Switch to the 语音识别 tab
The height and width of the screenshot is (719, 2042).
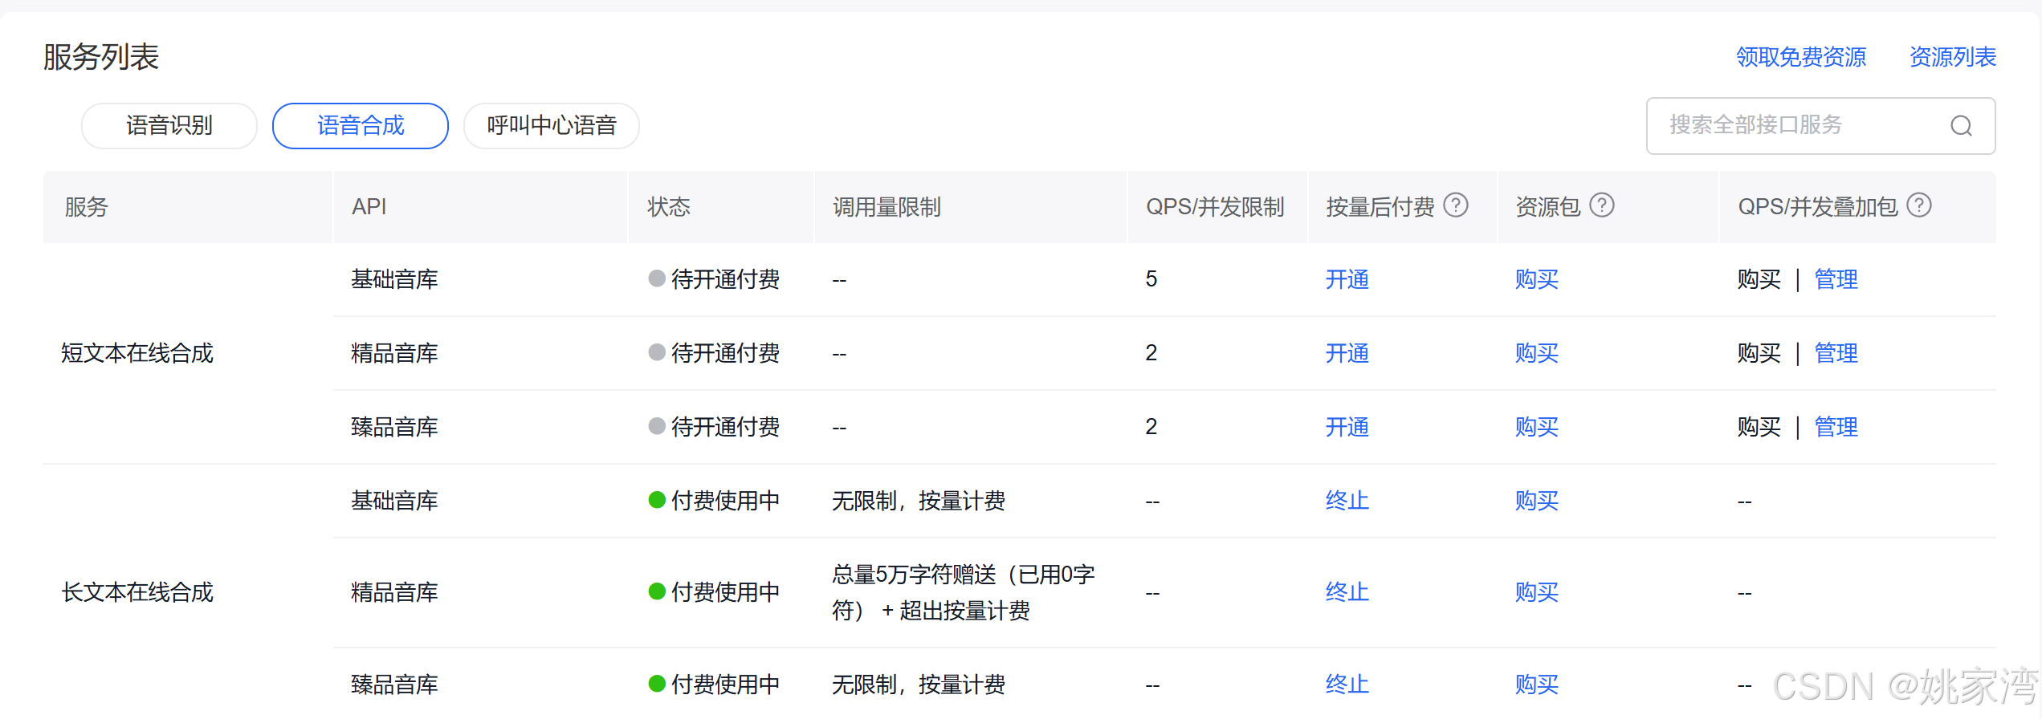[x=169, y=126]
